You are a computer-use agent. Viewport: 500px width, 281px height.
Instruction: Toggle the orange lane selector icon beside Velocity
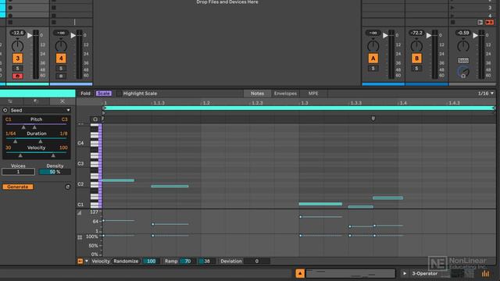[80, 261]
